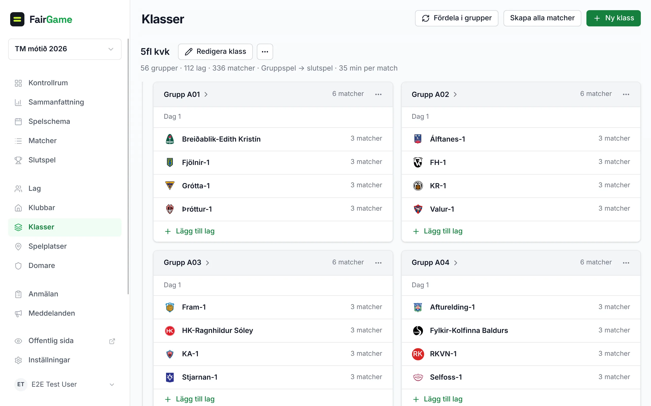Click the external link icon beside Offentlig sida
The image size is (651, 406).
[x=112, y=341]
